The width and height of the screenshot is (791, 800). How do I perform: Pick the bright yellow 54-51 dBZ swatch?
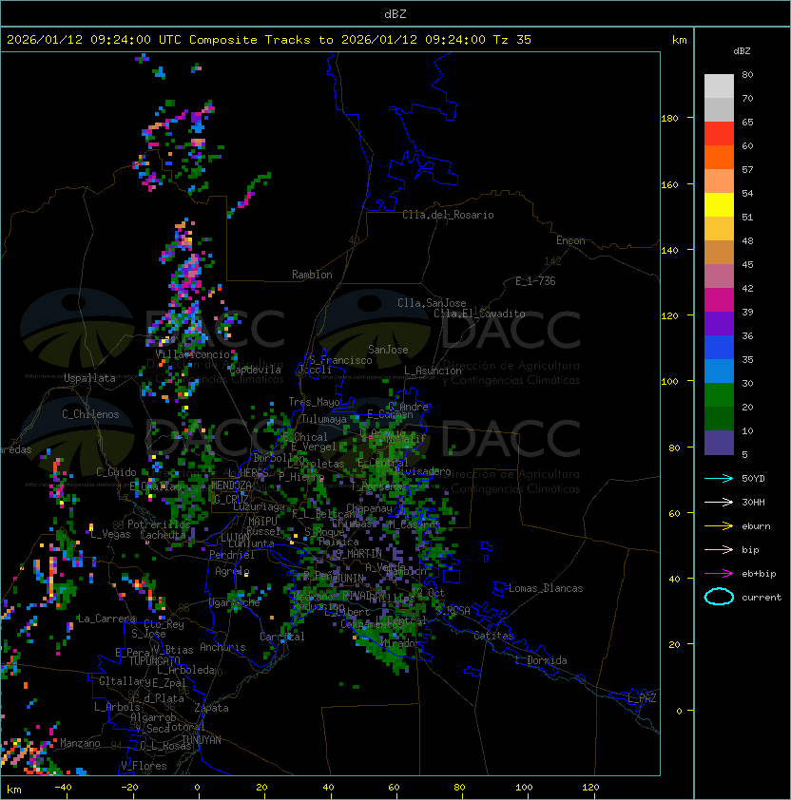click(719, 205)
